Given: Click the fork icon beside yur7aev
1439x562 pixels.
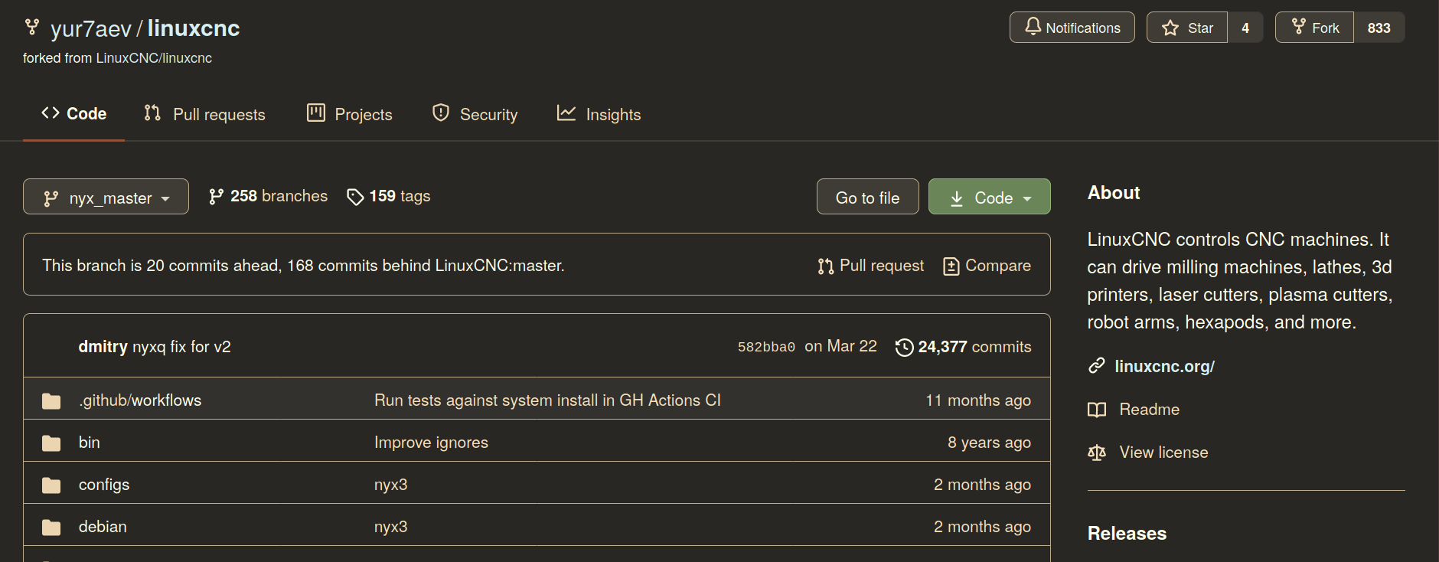Looking at the screenshot, I should (31, 28).
